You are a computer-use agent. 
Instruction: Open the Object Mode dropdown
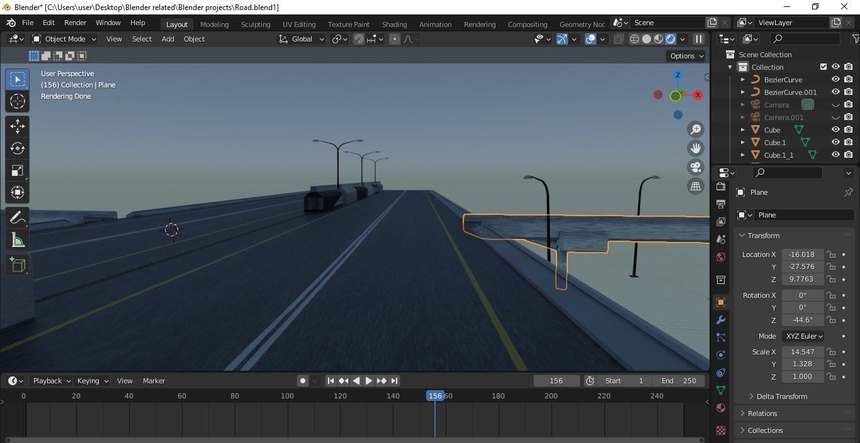point(64,39)
